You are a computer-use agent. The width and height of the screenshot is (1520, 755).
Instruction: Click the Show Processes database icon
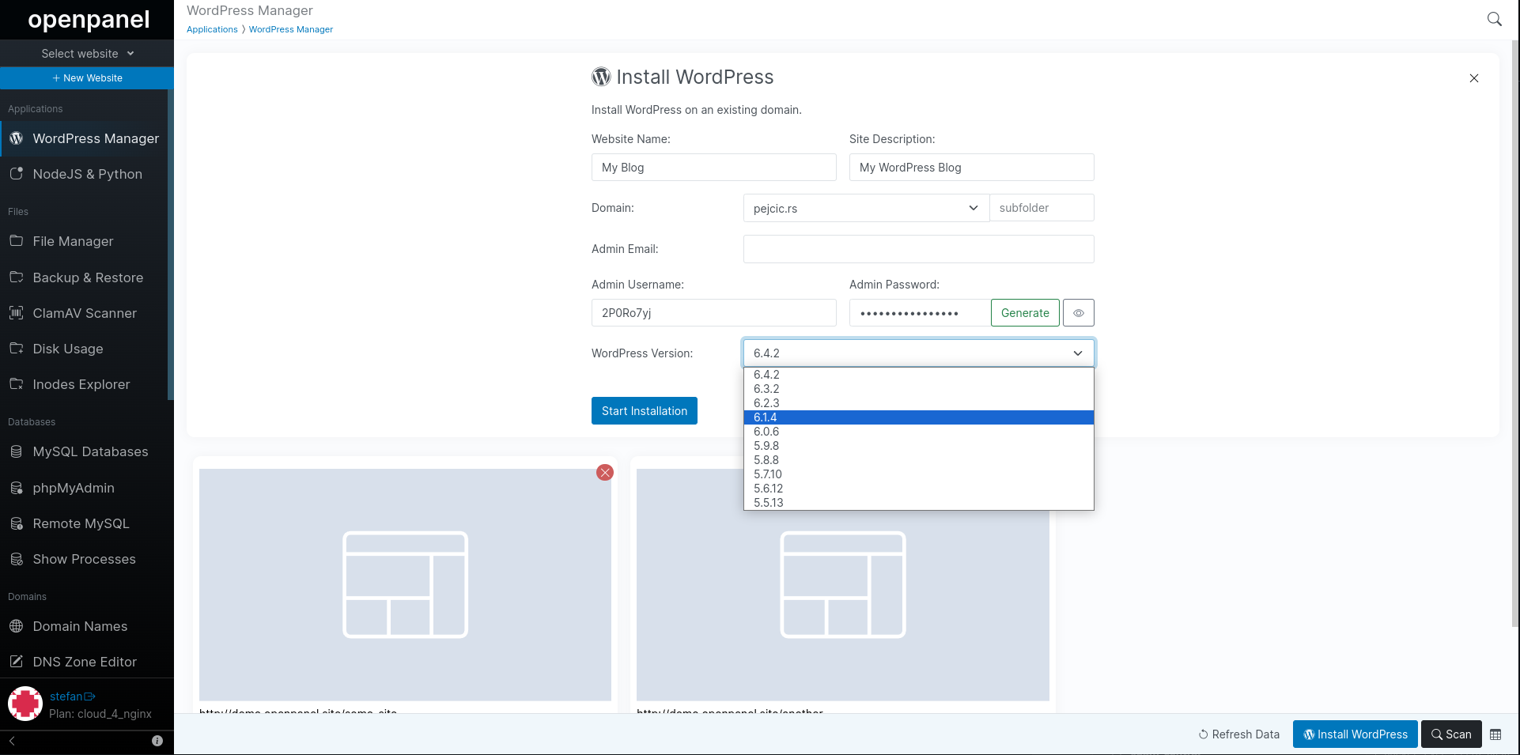point(16,559)
